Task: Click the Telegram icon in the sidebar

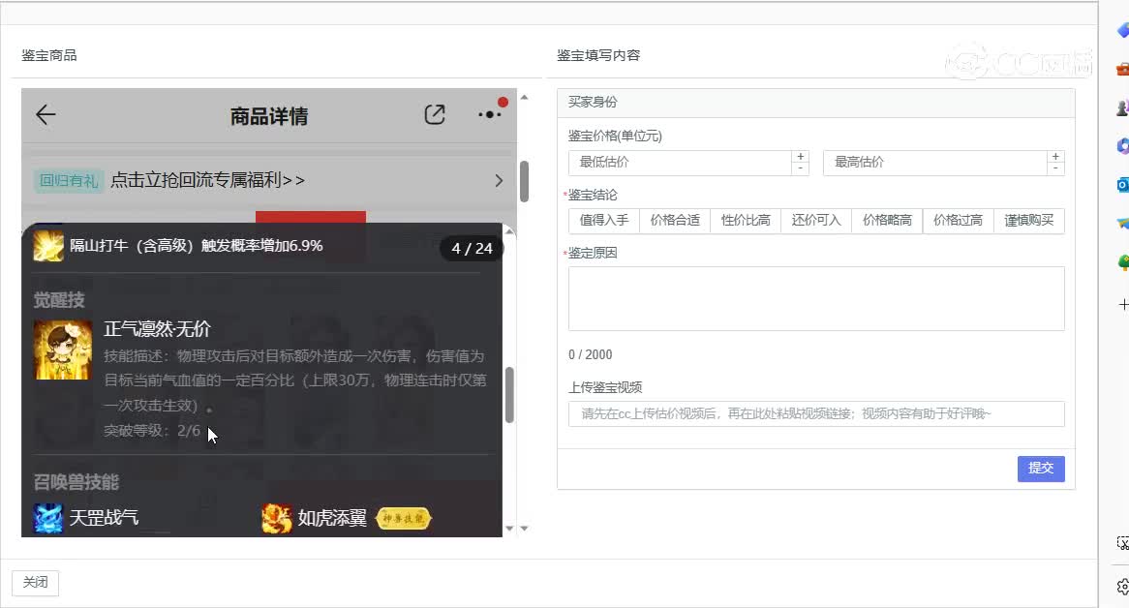Action: coord(1120,224)
